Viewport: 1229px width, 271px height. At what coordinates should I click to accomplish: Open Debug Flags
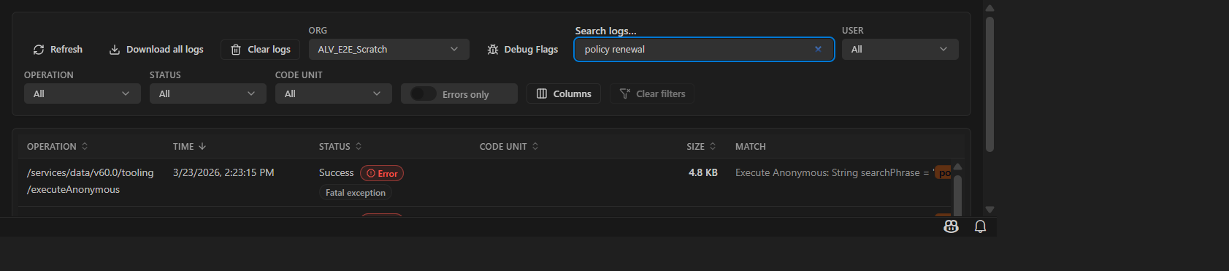point(523,50)
